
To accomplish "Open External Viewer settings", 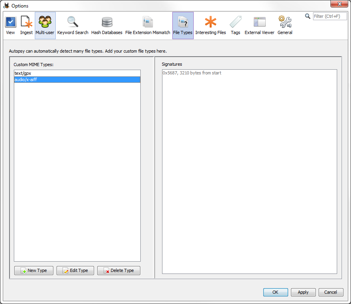I will (259, 25).
